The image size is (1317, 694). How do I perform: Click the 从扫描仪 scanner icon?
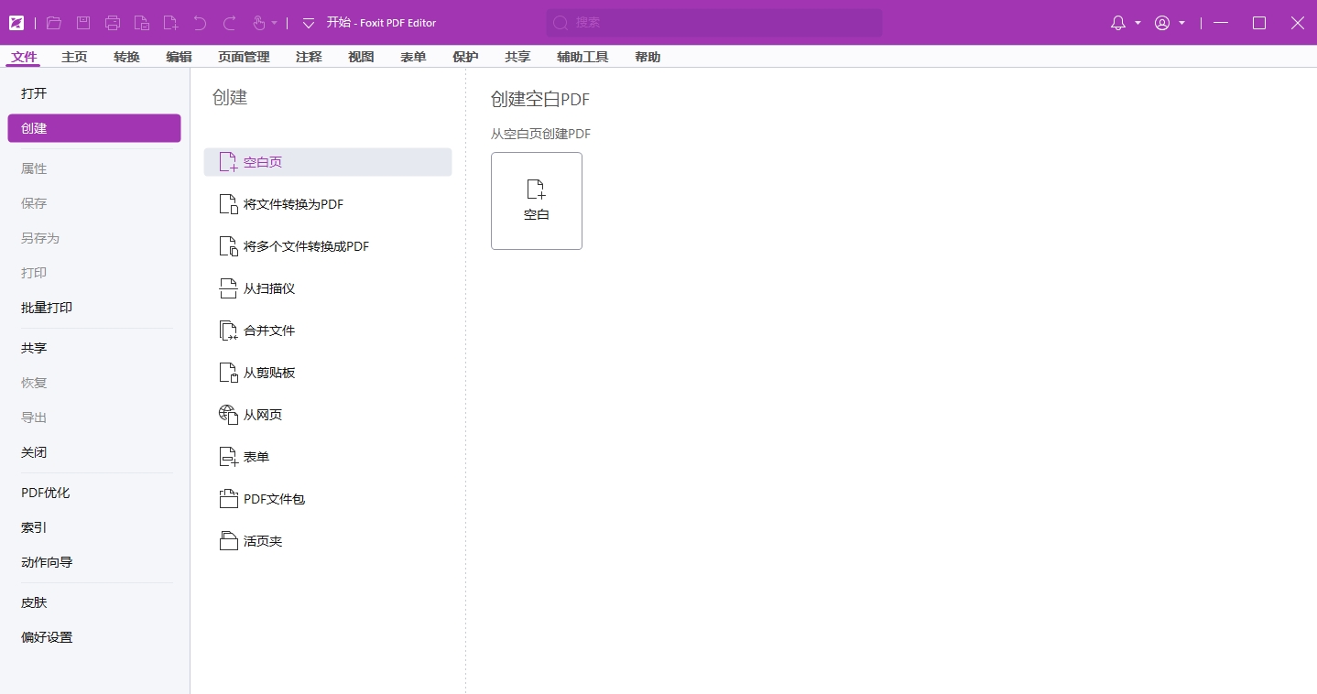tap(228, 288)
